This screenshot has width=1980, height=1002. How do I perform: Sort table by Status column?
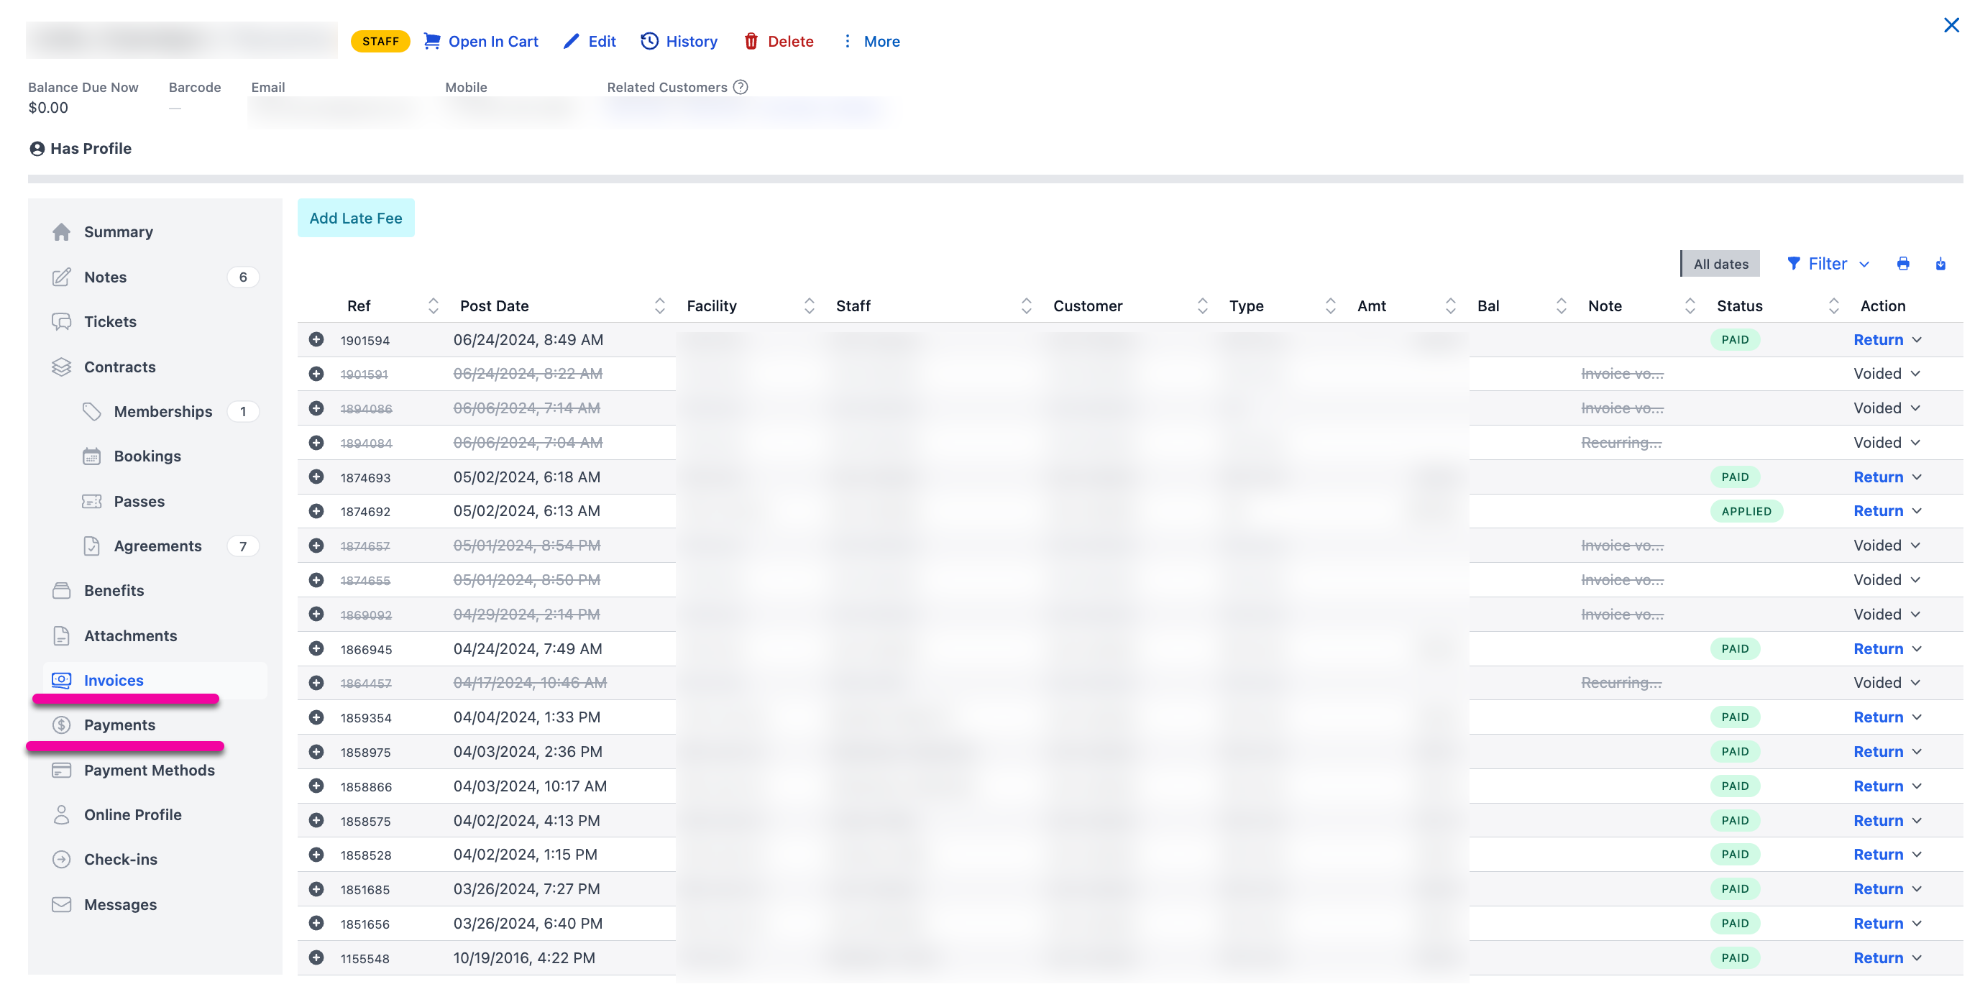click(1834, 305)
